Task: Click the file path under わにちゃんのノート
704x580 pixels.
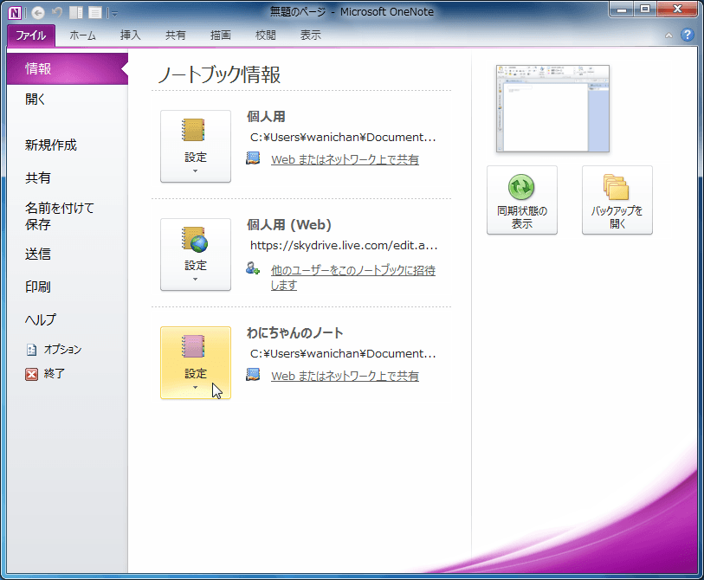Action: (x=343, y=354)
